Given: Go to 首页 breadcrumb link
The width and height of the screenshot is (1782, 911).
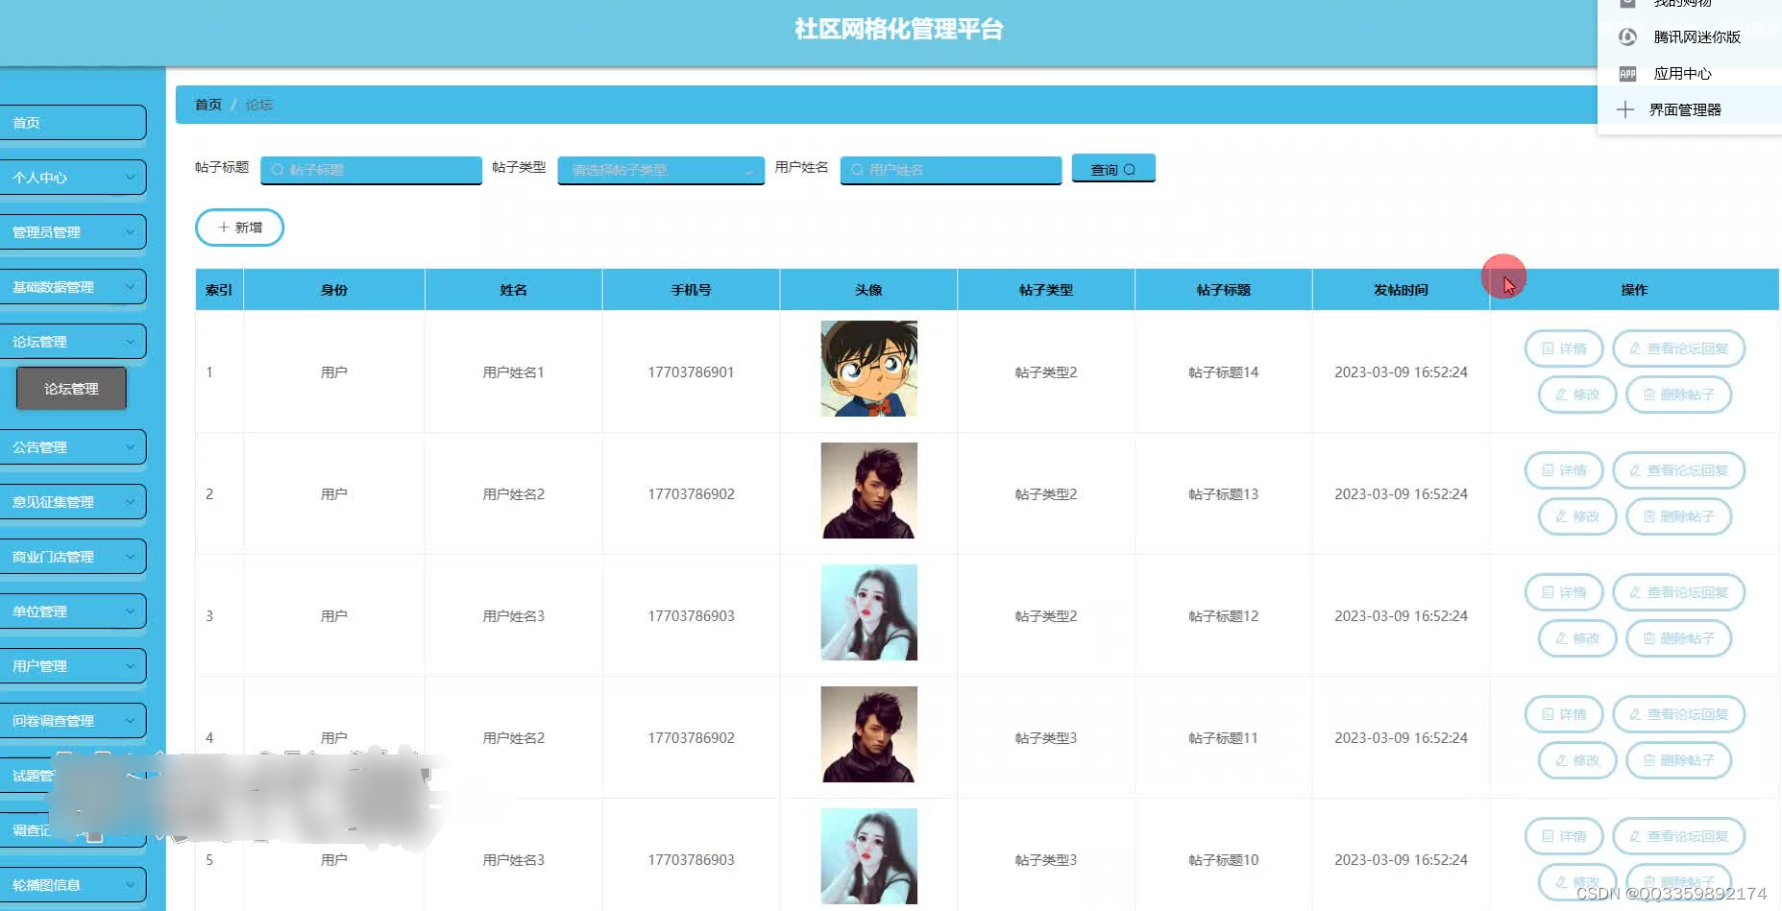Looking at the screenshot, I should (x=208, y=105).
